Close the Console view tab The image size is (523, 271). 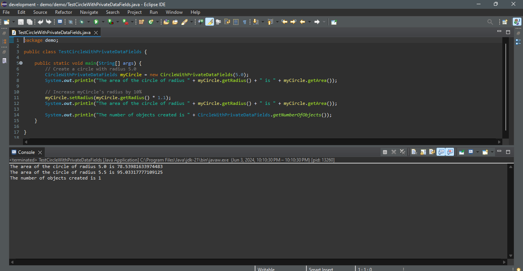40,152
